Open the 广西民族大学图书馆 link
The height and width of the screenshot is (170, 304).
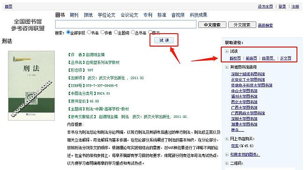coord(248,113)
